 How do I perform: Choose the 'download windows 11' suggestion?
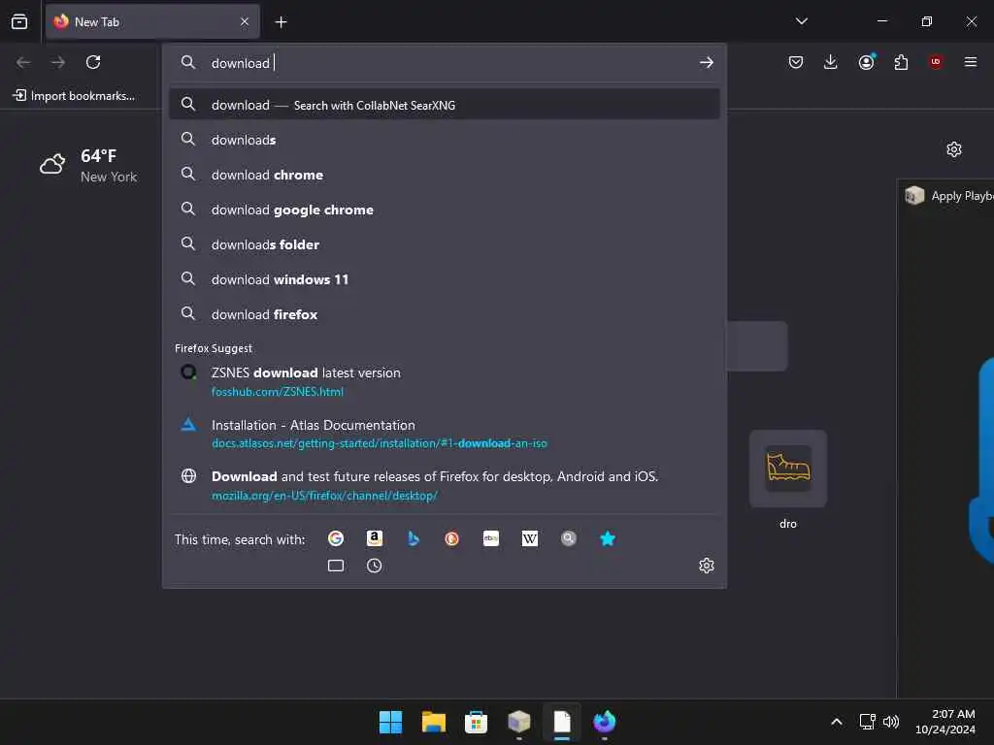[x=445, y=278]
